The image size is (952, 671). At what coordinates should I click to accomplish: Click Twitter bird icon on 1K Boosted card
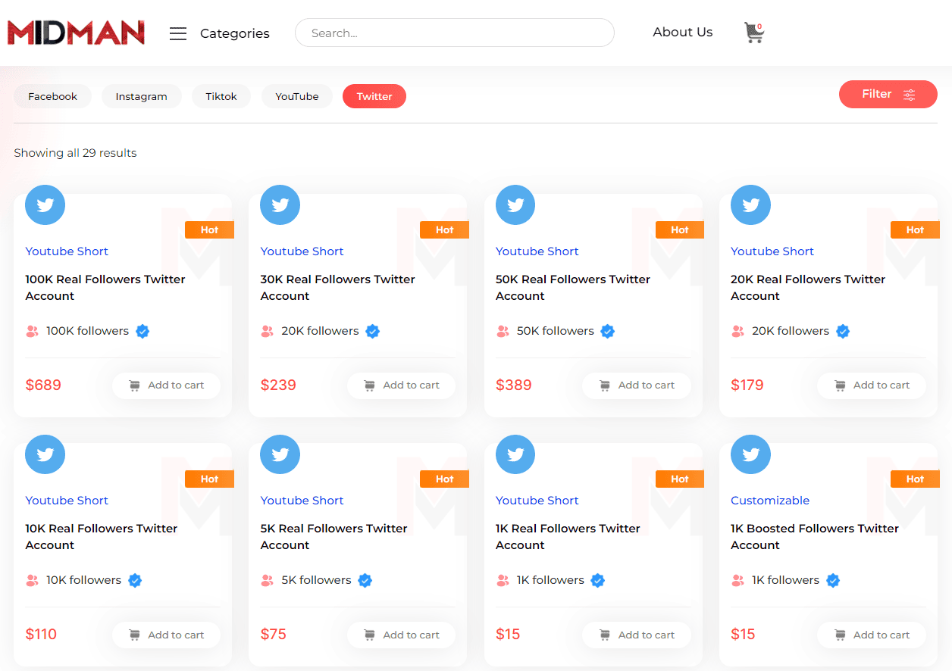(x=750, y=454)
